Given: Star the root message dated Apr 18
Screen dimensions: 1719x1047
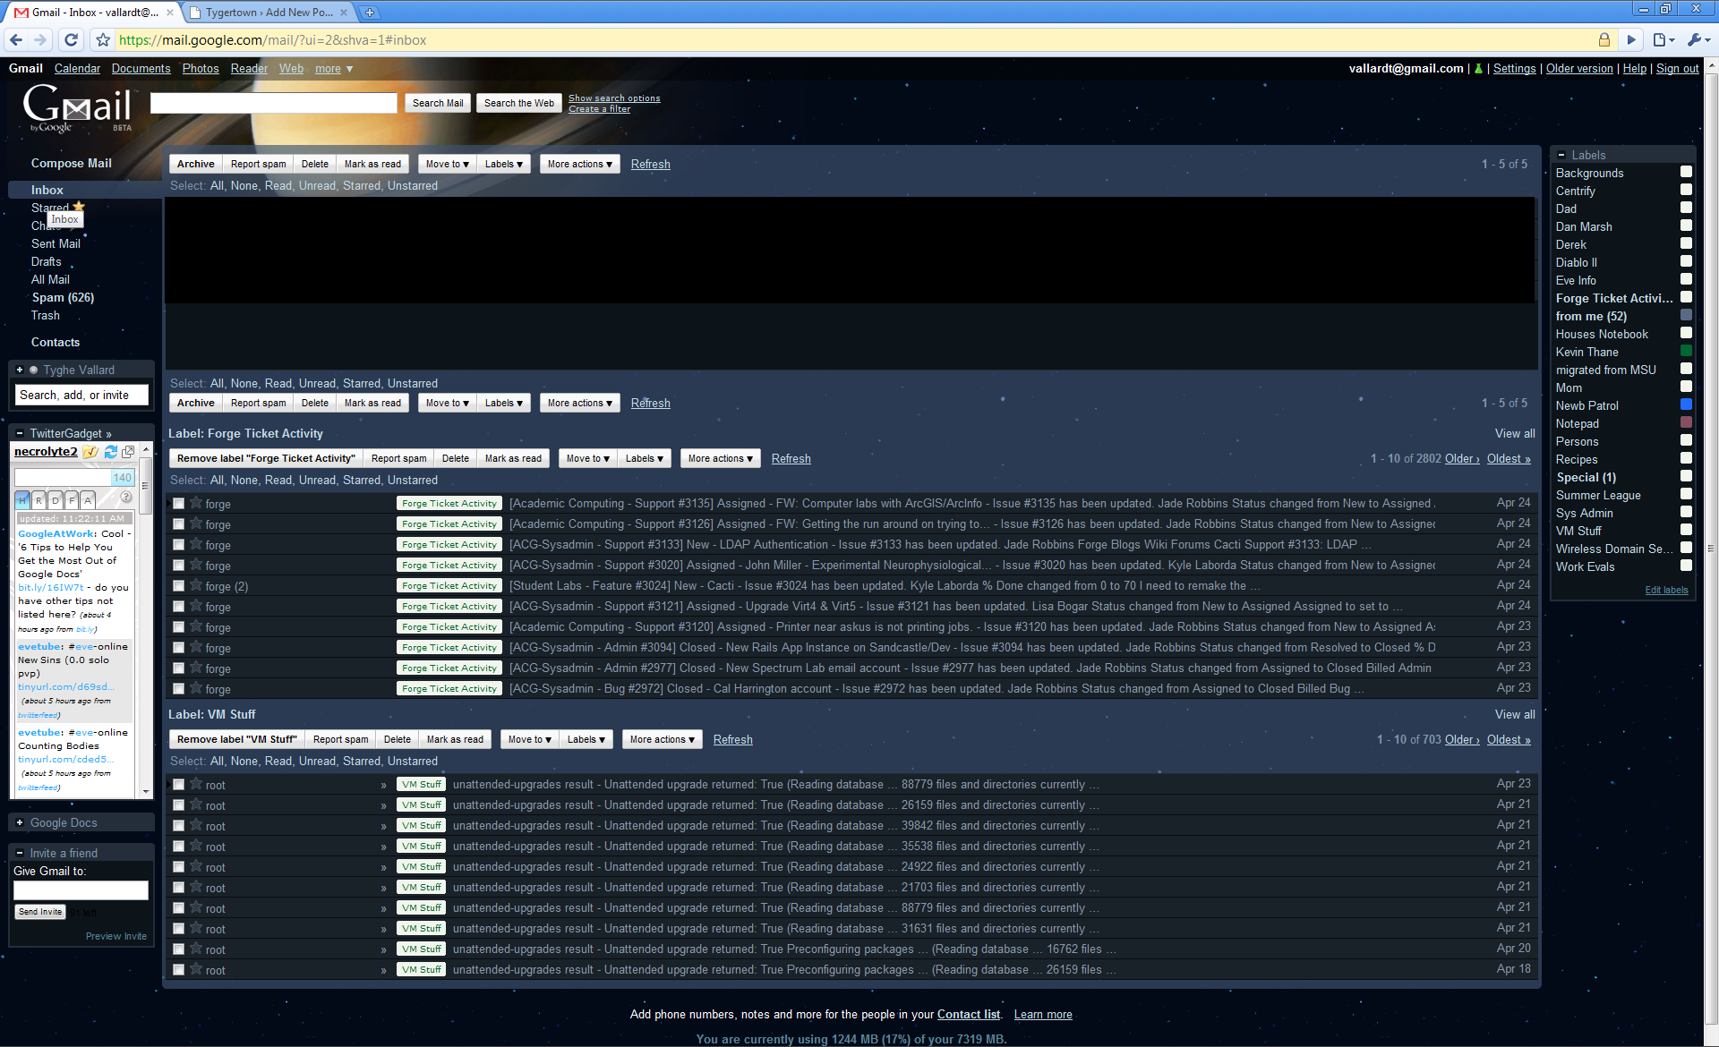Looking at the screenshot, I should [x=196, y=969].
